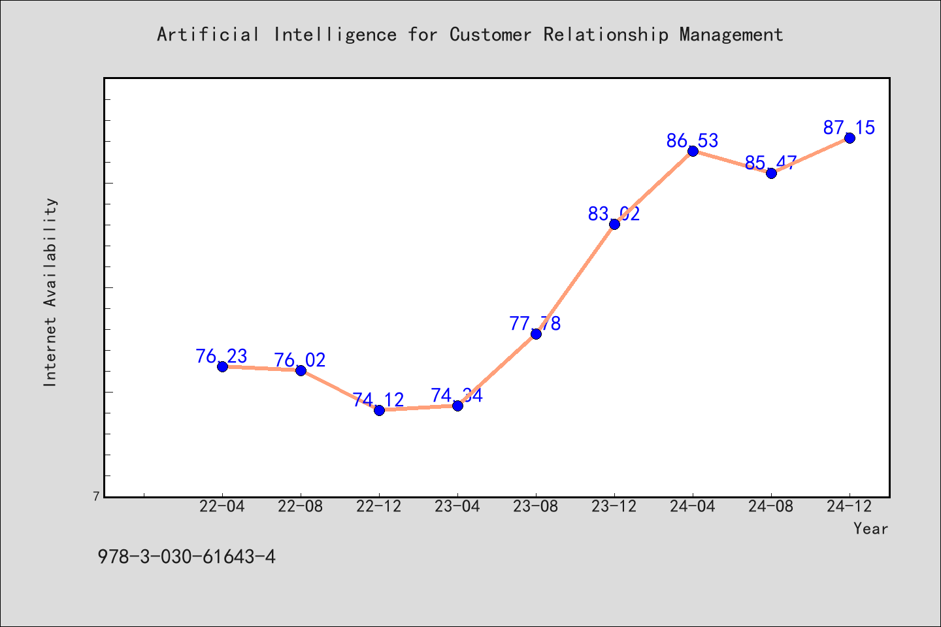Click the 23-04 x-axis tick label
This screenshot has width=941, height=627.
(x=457, y=507)
